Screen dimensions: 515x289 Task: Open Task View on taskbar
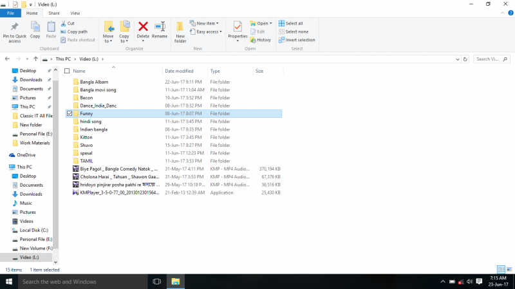click(156, 281)
